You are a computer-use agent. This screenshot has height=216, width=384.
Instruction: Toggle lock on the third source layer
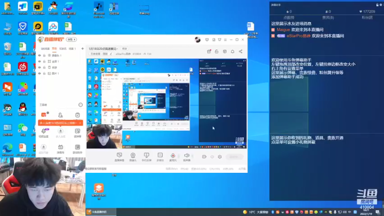click(44, 67)
